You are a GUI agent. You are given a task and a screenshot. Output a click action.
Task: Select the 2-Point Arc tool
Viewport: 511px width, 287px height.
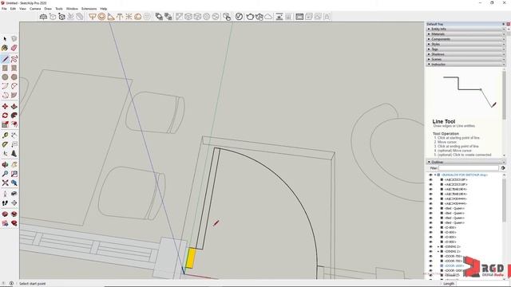14,86
